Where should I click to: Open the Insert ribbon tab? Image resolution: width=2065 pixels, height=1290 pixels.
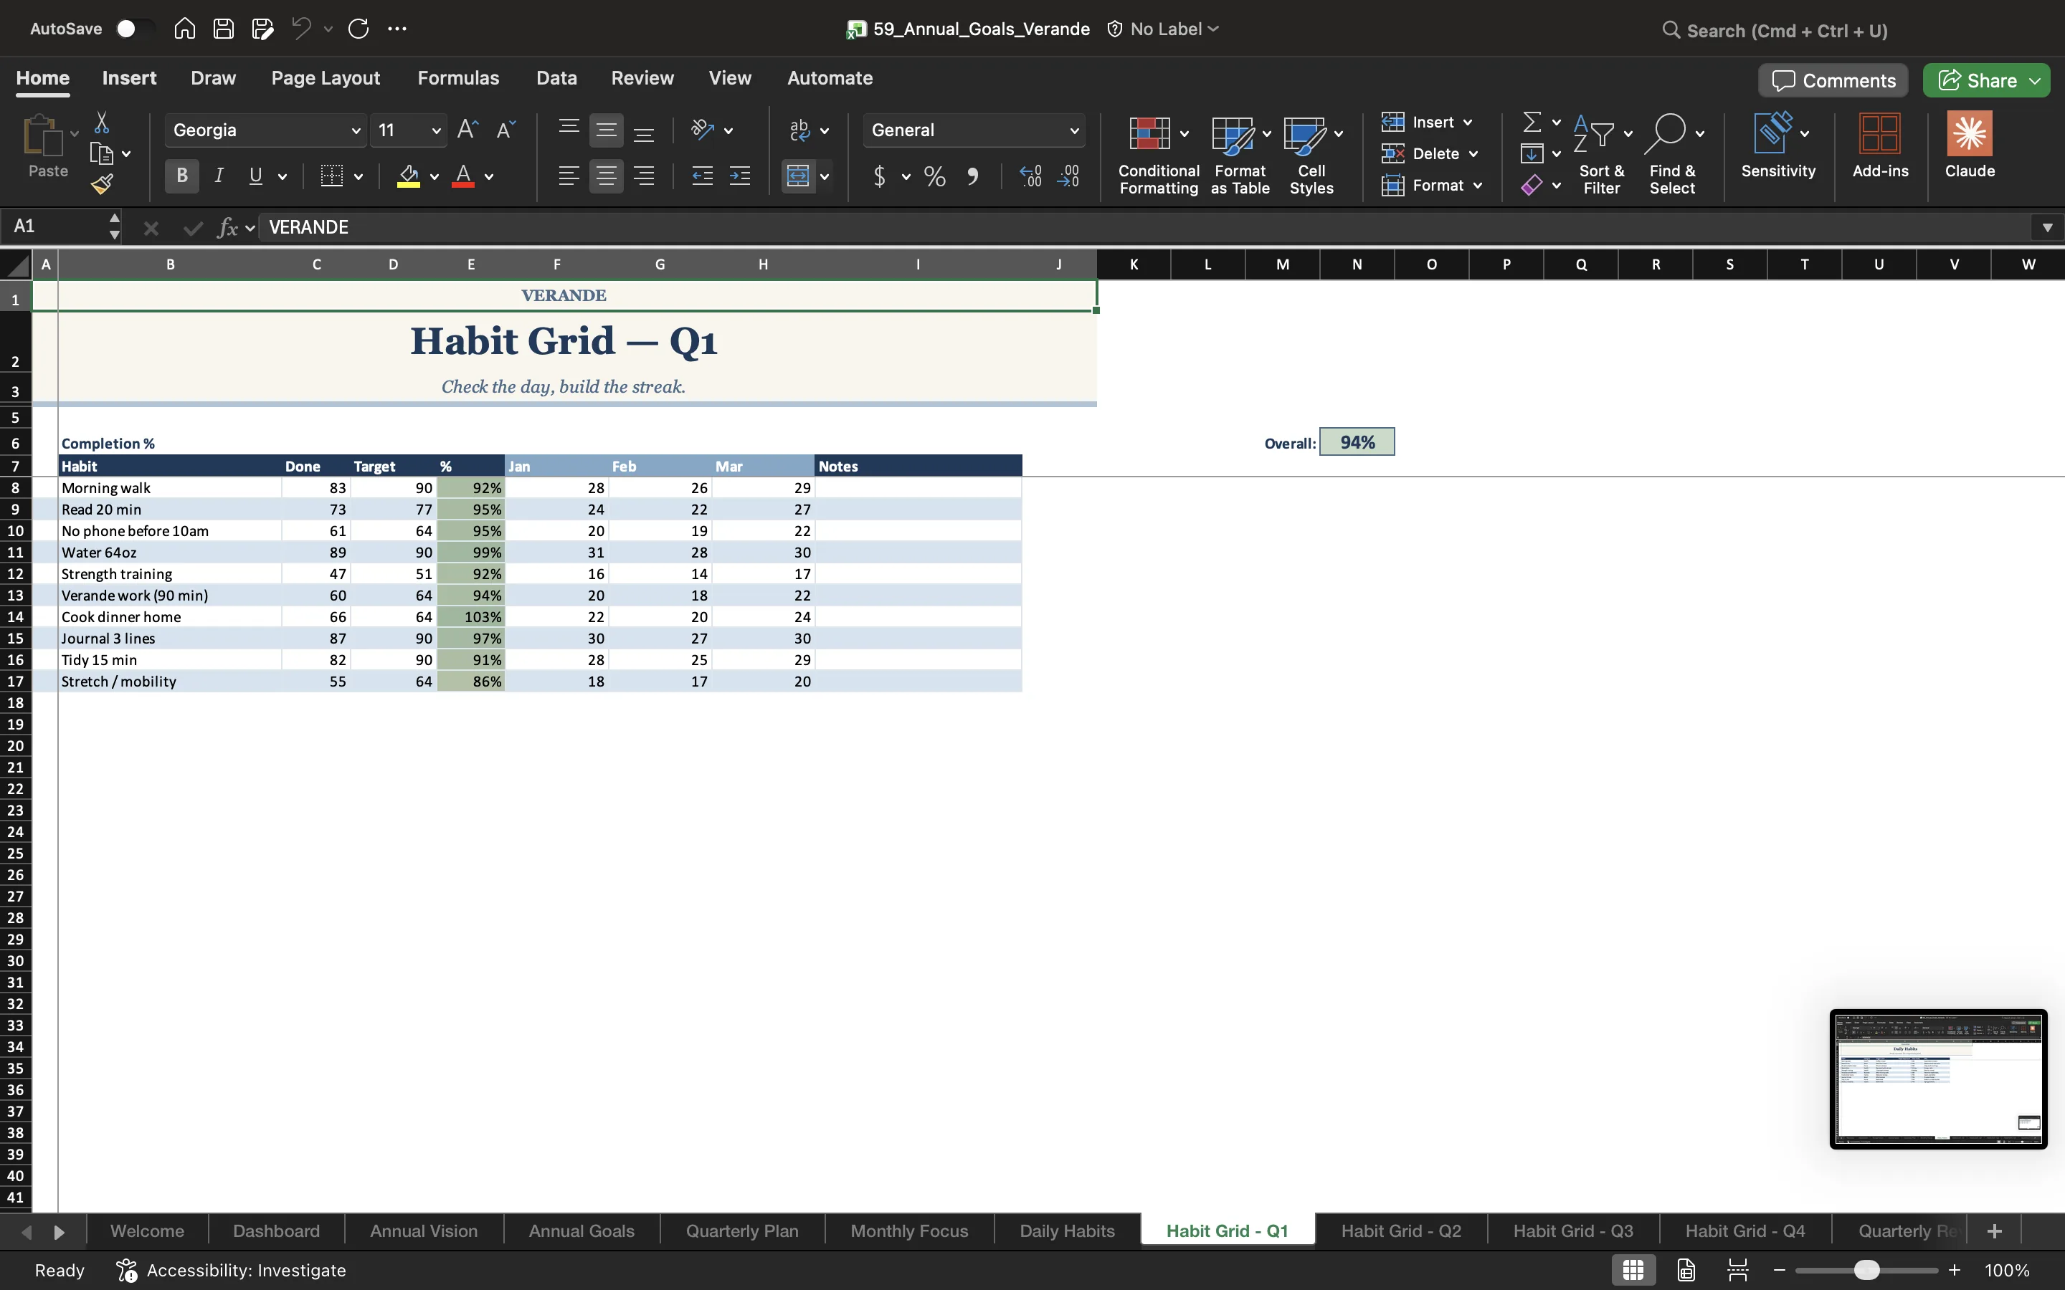(129, 77)
